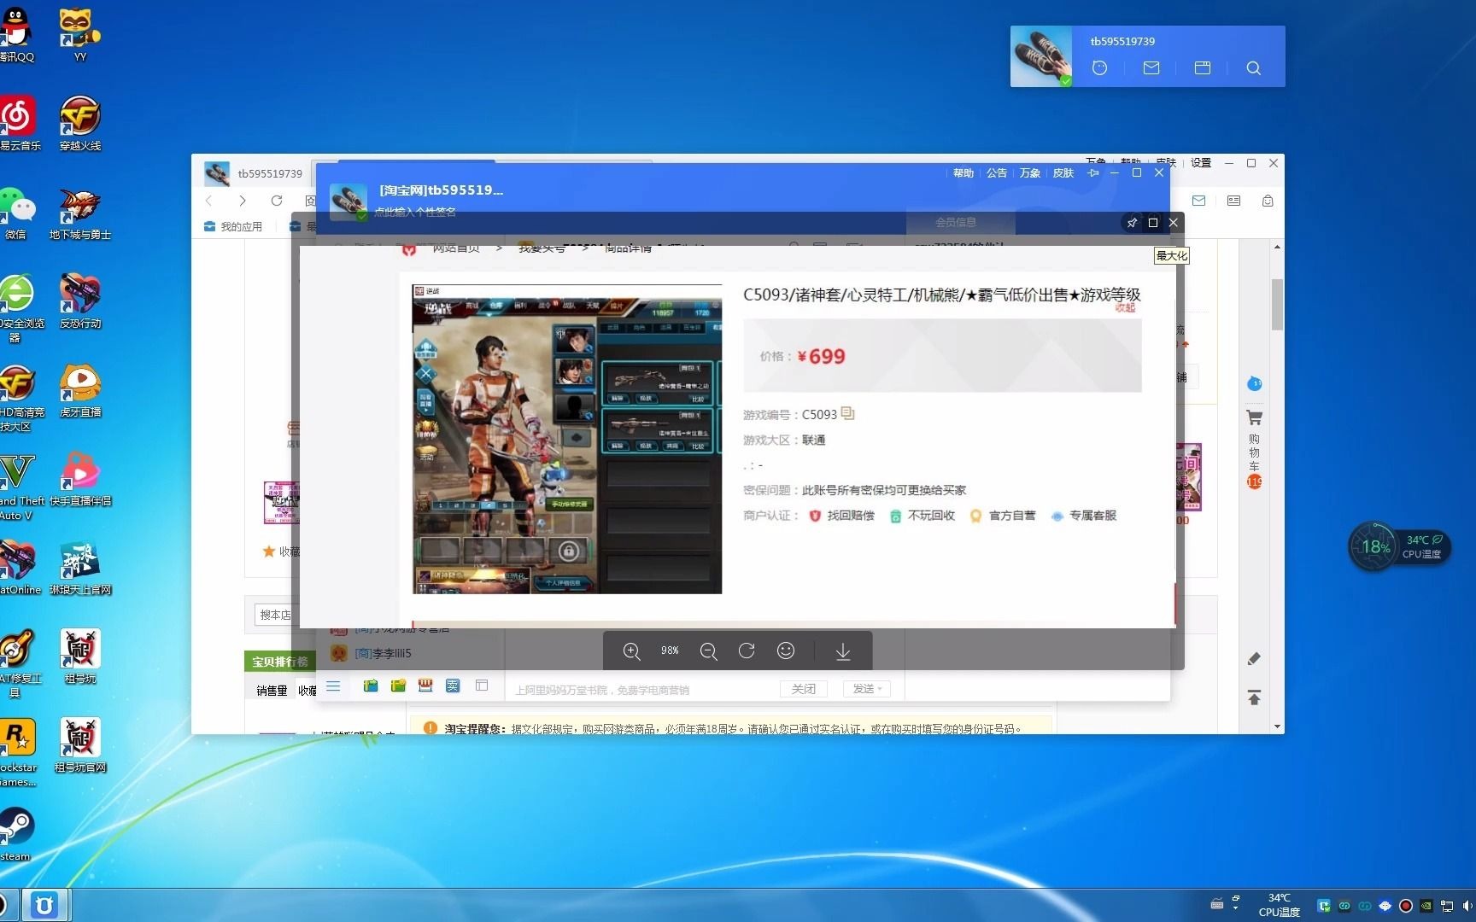Open 地下城与勇士 desktop shortcut

click(x=80, y=212)
